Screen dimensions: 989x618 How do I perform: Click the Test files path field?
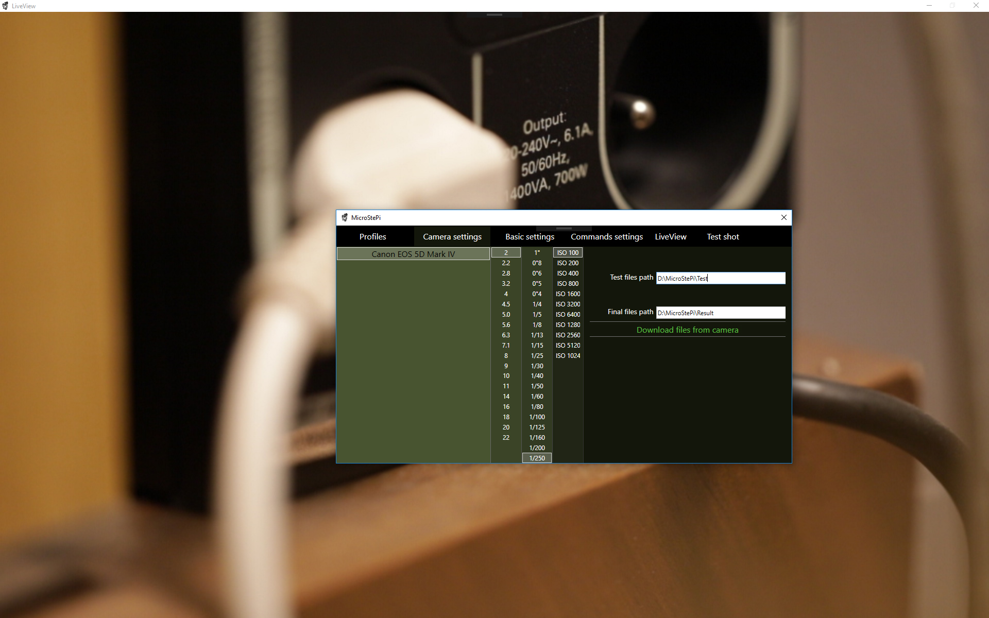coord(720,278)
